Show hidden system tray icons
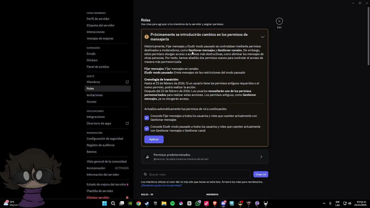 (324, 203)
